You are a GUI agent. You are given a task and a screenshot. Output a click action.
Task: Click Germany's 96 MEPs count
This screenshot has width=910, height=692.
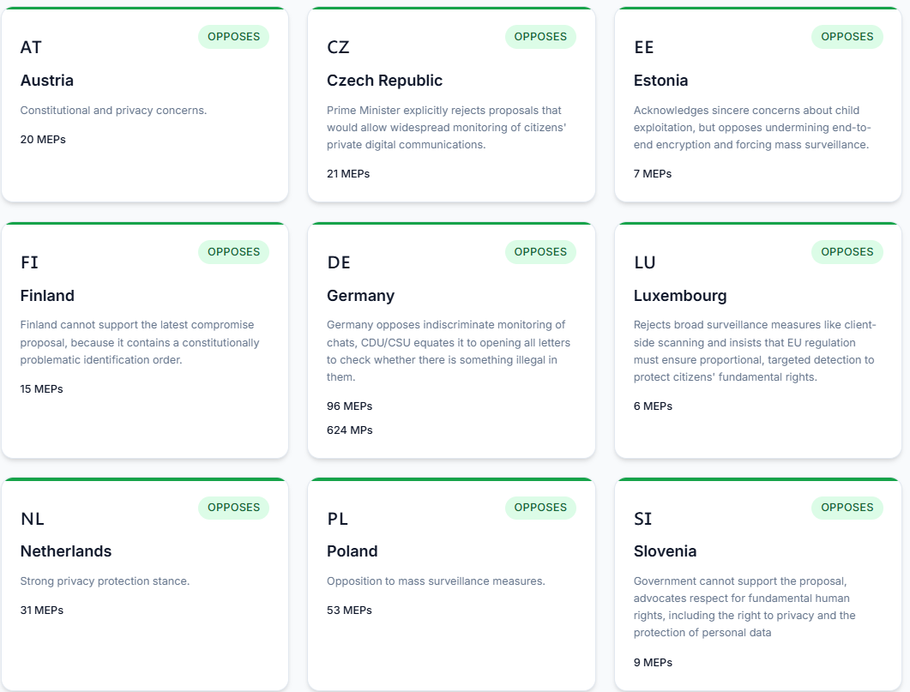click(x=349, y=406)
